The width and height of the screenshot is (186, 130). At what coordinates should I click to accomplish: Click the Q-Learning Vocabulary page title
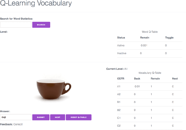click(x=36, y=4)
